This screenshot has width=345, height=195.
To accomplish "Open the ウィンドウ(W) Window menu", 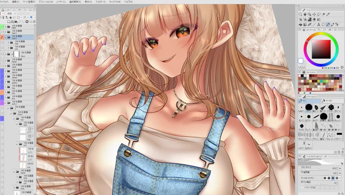I will point(115,2).
